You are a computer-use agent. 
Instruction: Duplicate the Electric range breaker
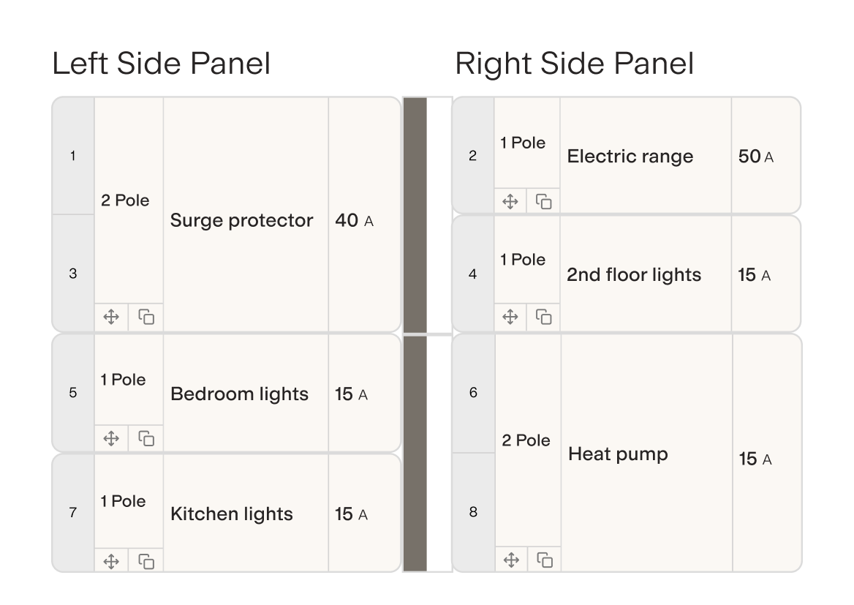coord(544,201)
